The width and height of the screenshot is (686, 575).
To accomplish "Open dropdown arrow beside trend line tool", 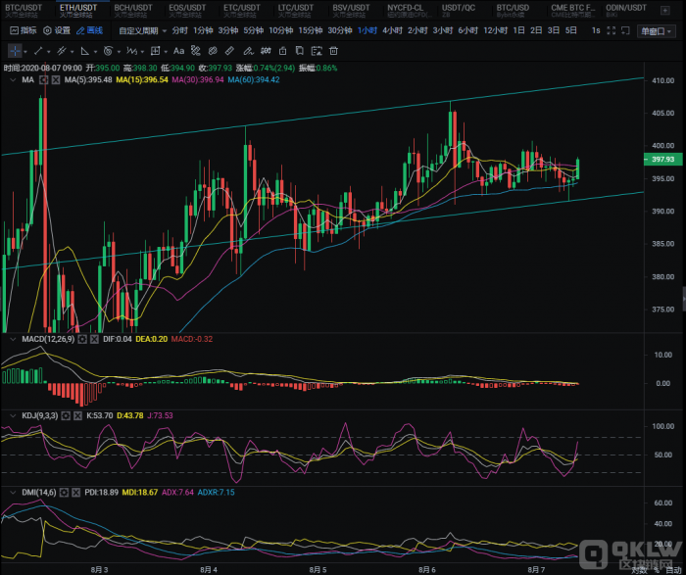I will click(49, 52).
